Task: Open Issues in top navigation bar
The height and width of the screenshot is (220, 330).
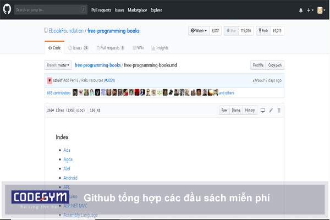Action: click(119, 10)
